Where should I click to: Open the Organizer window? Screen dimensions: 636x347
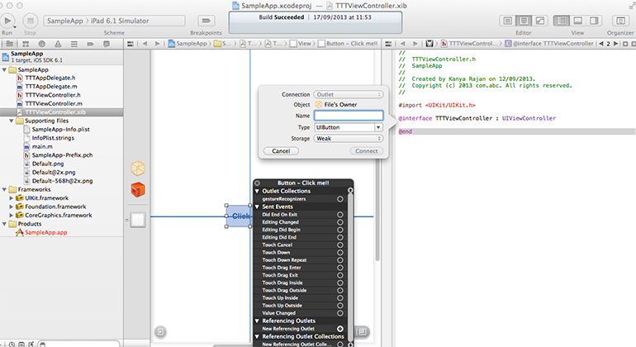click(x=620, y=21)
